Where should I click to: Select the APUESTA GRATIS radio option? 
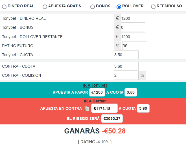tap(45, 6)
